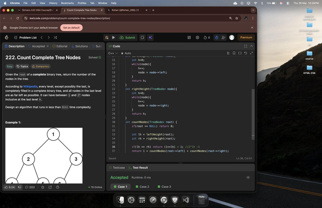Open Chrome three-dot menu
Viewport: 322px width, 208px height.
(x=253, y=18)
